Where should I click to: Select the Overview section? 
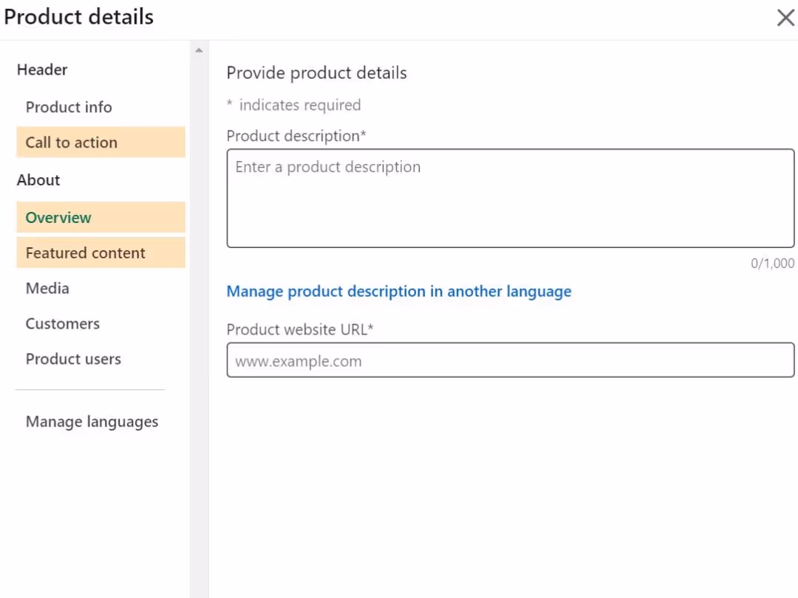pos(58,217)
